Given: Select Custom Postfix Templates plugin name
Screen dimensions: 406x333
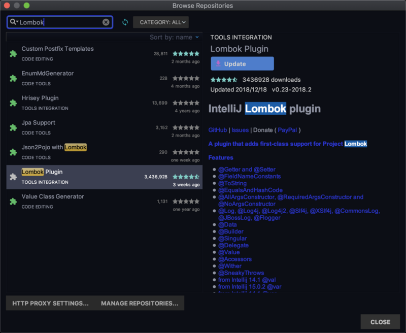Looking at the screenshot, I should 57,49.
